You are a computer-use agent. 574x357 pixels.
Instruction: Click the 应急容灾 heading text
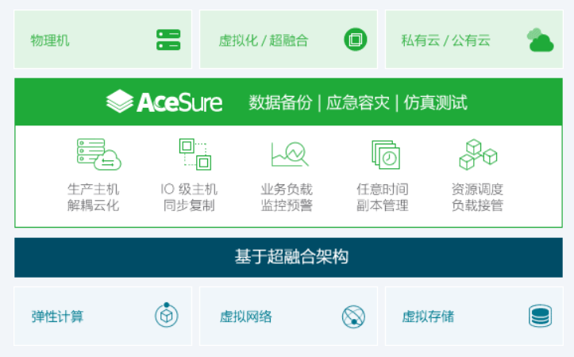pos(357,102)
